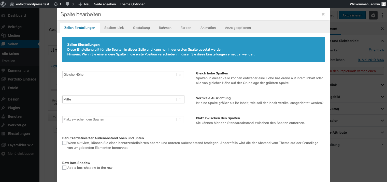
Task: Click the Row Box-Shadow heading
Action: point(76,163)
